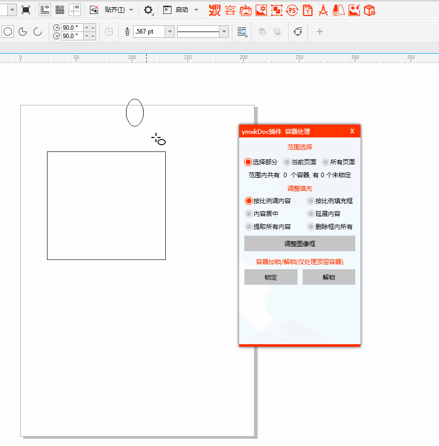Open the top-left combo box arrow
439x446 pixels.
[12, 10]
